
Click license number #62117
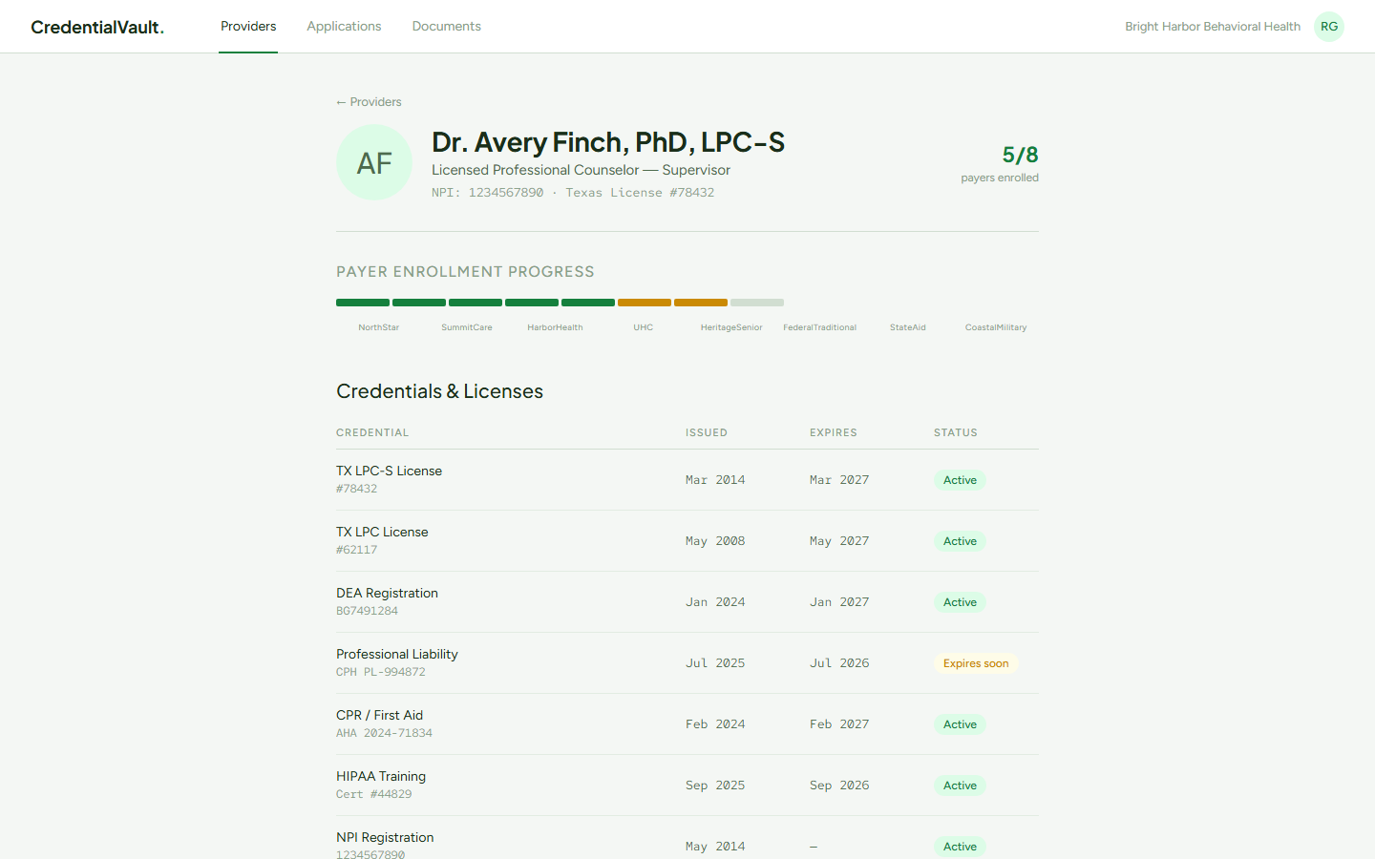point(357,550)
